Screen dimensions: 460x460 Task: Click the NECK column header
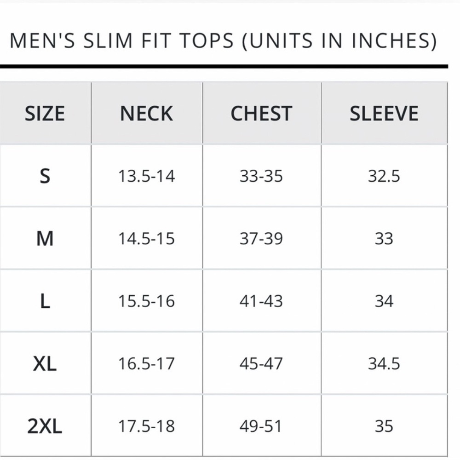[146, 114]
